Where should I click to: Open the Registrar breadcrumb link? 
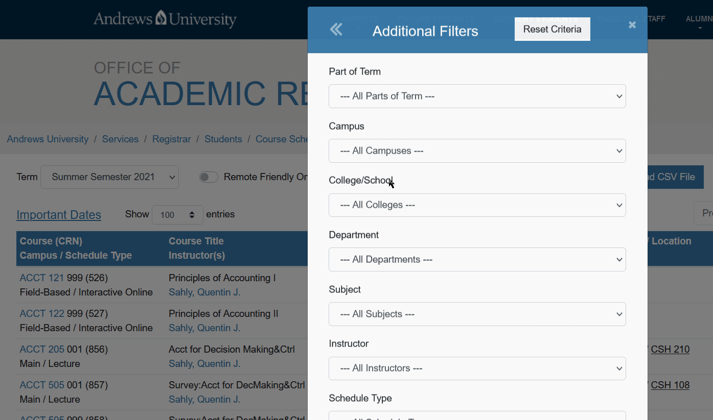coord(172,139)
